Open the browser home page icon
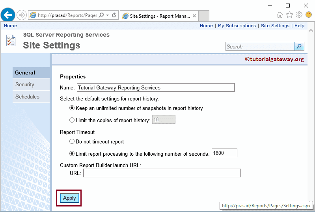This screenshot has height=212, width=315. [x=280, y=15]
